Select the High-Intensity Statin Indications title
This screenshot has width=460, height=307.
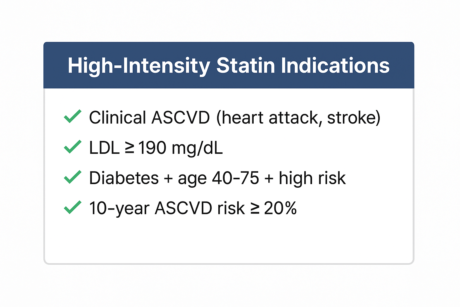click(229, 65)
